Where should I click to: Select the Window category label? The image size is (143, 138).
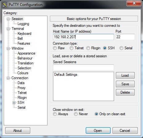point(18,48)
